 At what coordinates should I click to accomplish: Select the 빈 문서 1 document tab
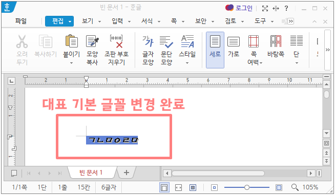pos(91,173)
